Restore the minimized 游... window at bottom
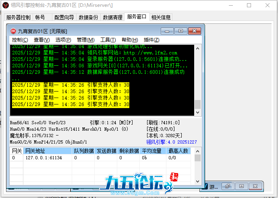This screenshot has width=278, height=198. tap(228, 186)
